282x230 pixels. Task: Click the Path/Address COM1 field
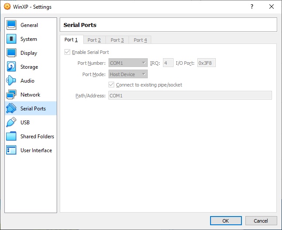pyautogui.click(x=190, y=96)
